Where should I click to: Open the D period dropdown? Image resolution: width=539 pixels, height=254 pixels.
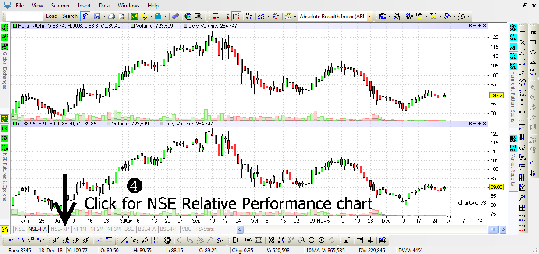240,240
